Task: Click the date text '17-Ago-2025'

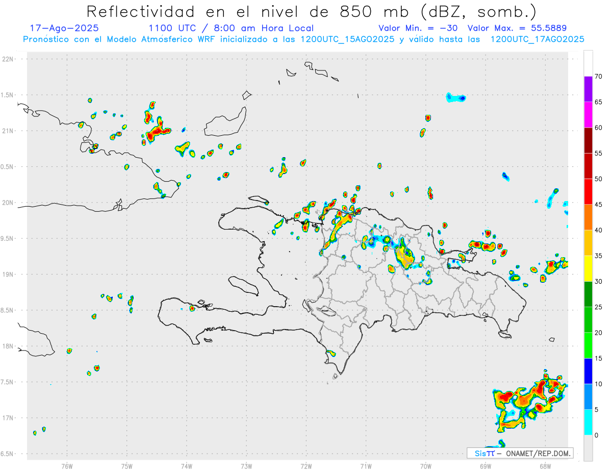Action: (64, 28)
